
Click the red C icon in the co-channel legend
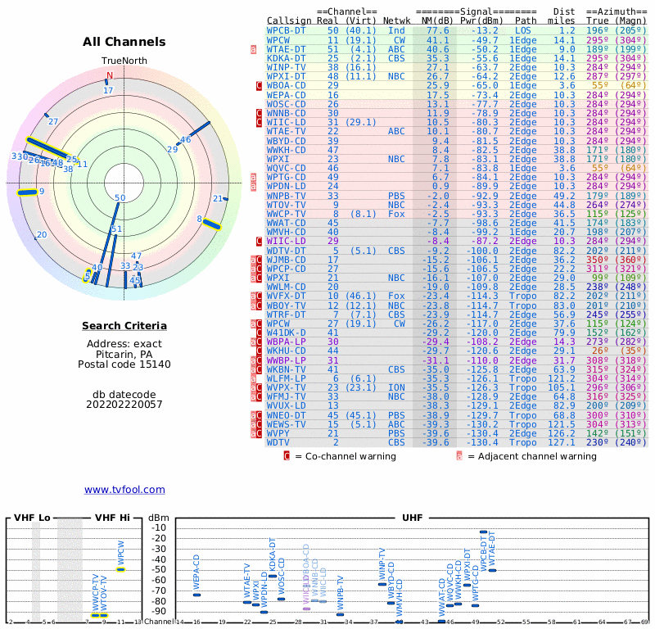click(x=287, y=456)
